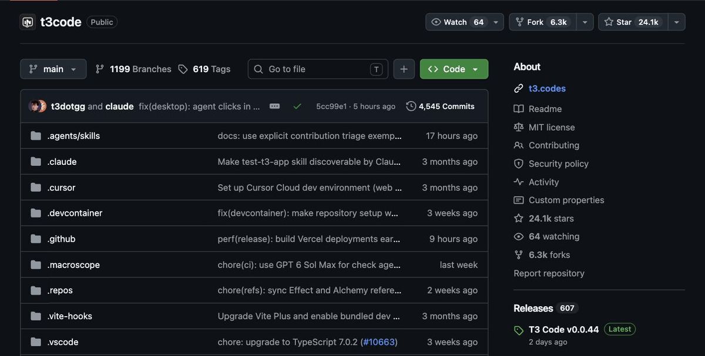The height and width of the screenshot is (356, 705).
Task: Open the Security policy link
Action: point(559,164)
